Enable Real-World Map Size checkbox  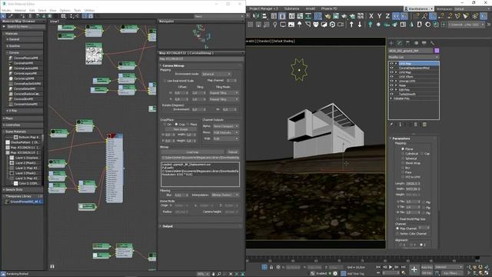[398, 219]
